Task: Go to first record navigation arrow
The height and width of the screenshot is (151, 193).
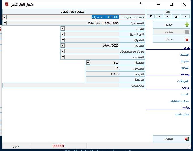Action: 151,16
